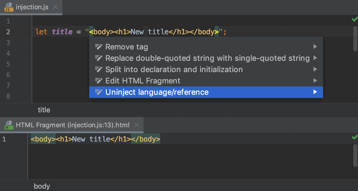Screen dimensions: 358x191
Task: Expand the Remove tag submenu arrow
Action: 315,46
